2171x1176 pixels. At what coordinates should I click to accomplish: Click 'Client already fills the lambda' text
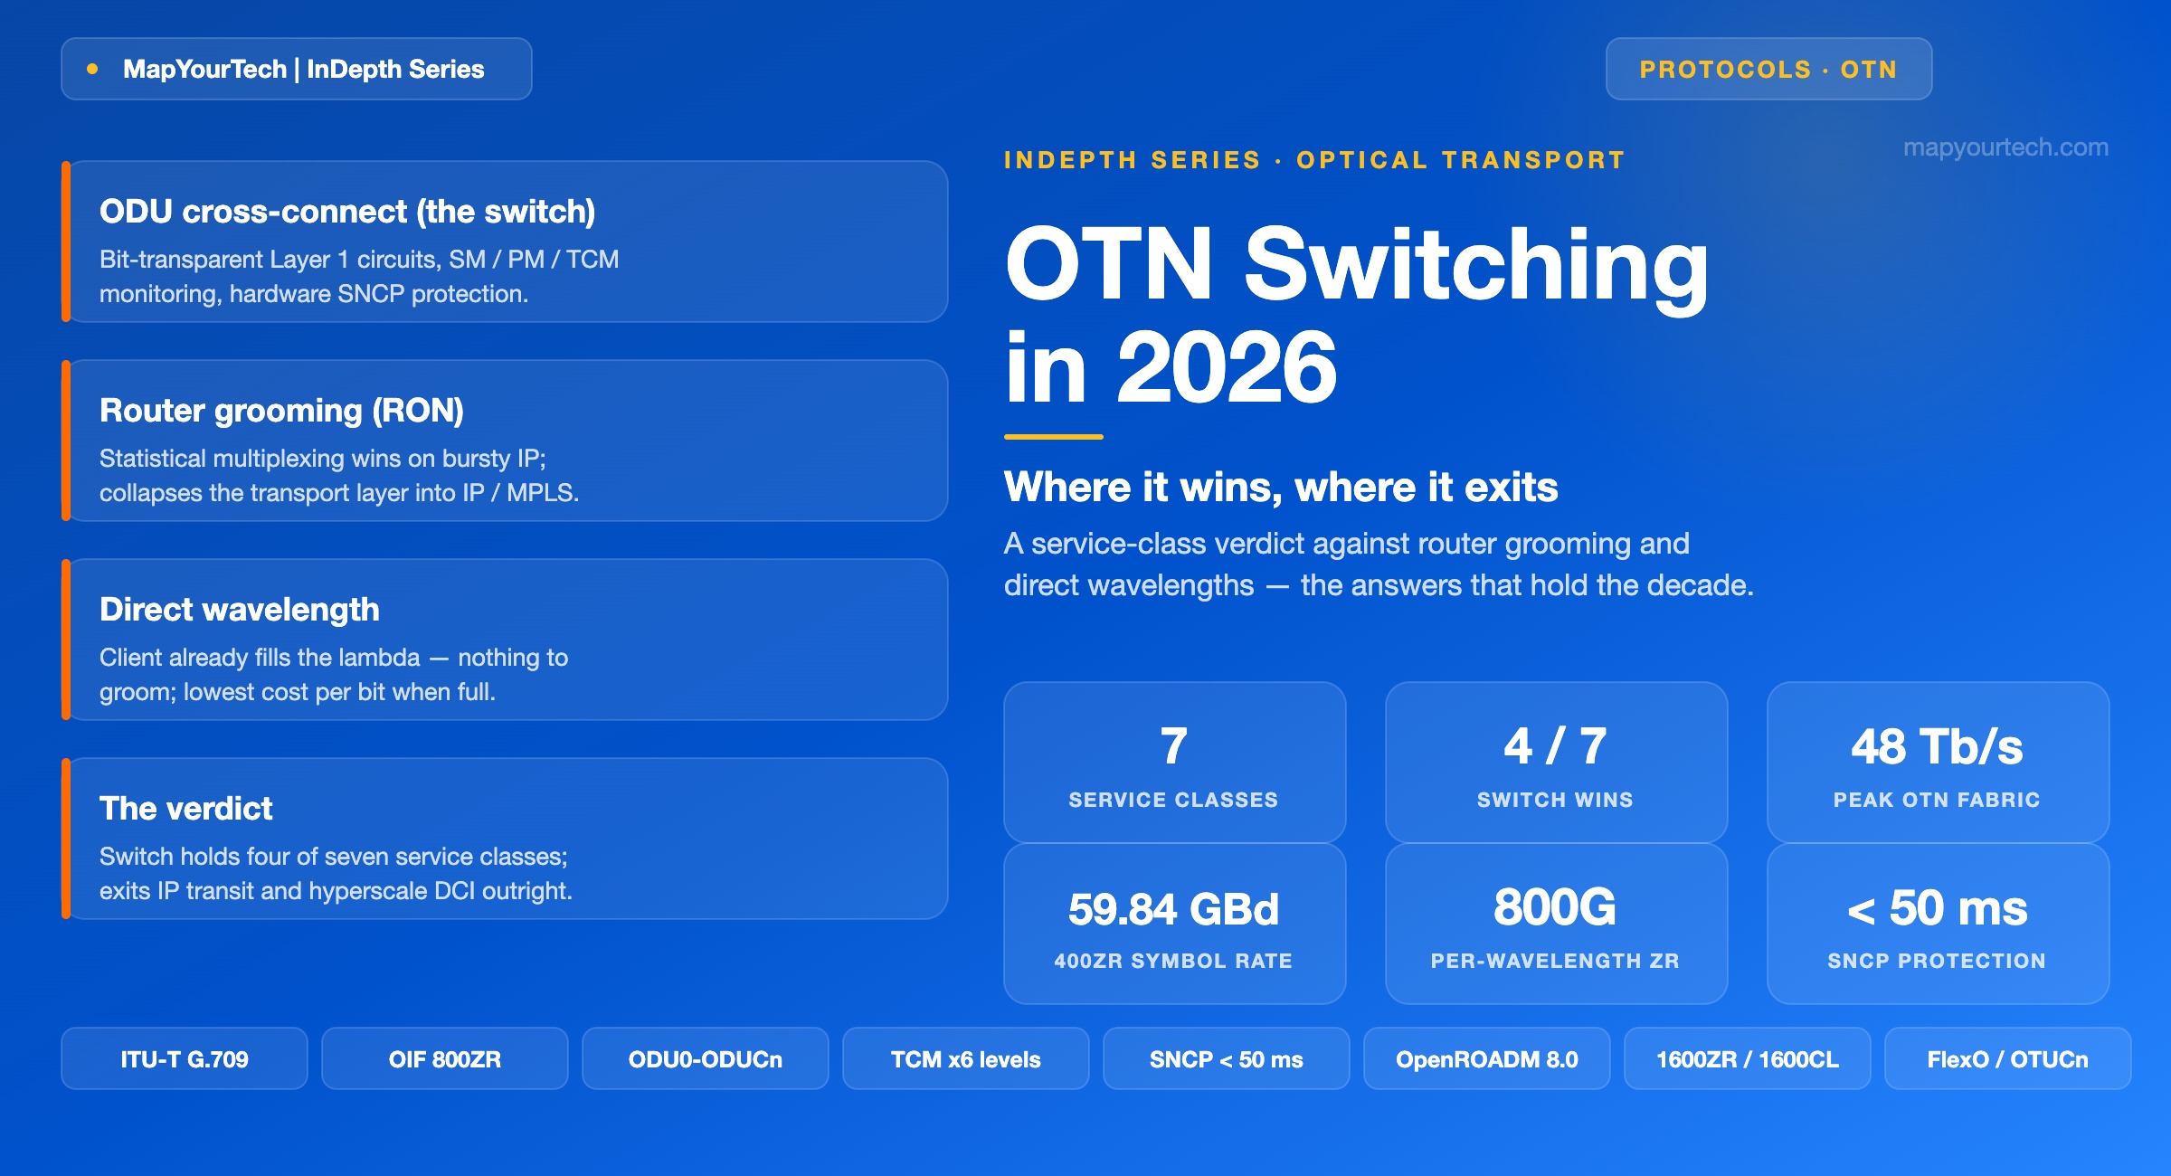pyautogui.click(x=334, y=674)
